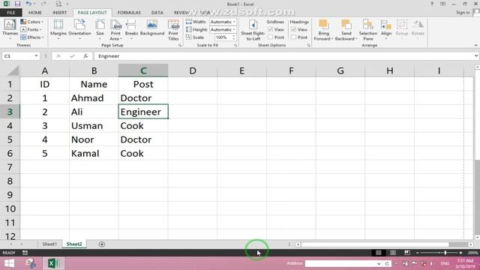Select the Post header cell
The width and height of the screenshot is (480, 270).
tap(143, 84)
